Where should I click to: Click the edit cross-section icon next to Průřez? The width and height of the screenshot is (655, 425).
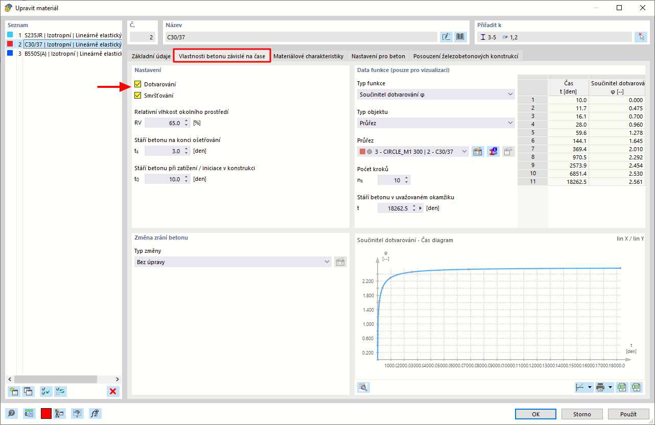478,151
